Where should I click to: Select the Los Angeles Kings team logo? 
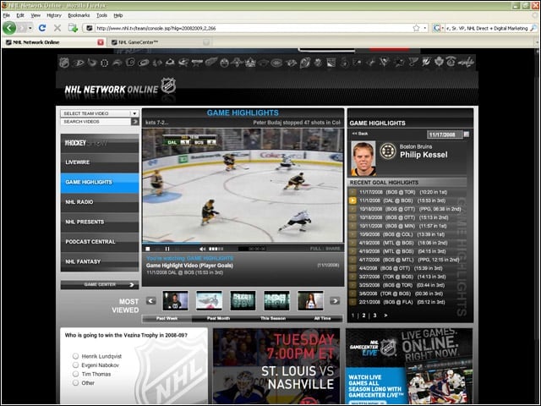coord(250,63)
